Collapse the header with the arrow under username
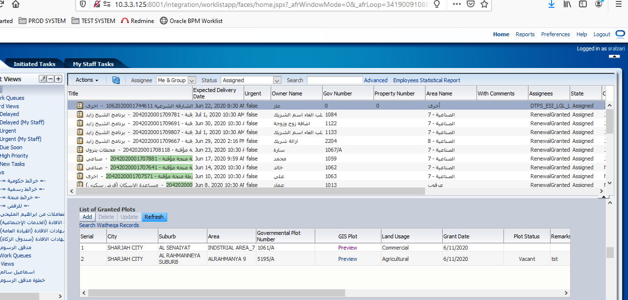628x300 pixels. (614, 56)
